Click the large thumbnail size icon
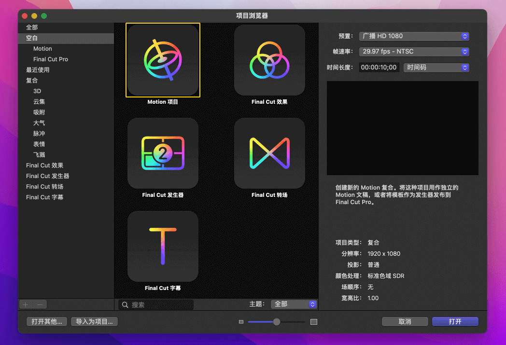The width and height of the screenshot is (506, 345). (x=314, y=322)
